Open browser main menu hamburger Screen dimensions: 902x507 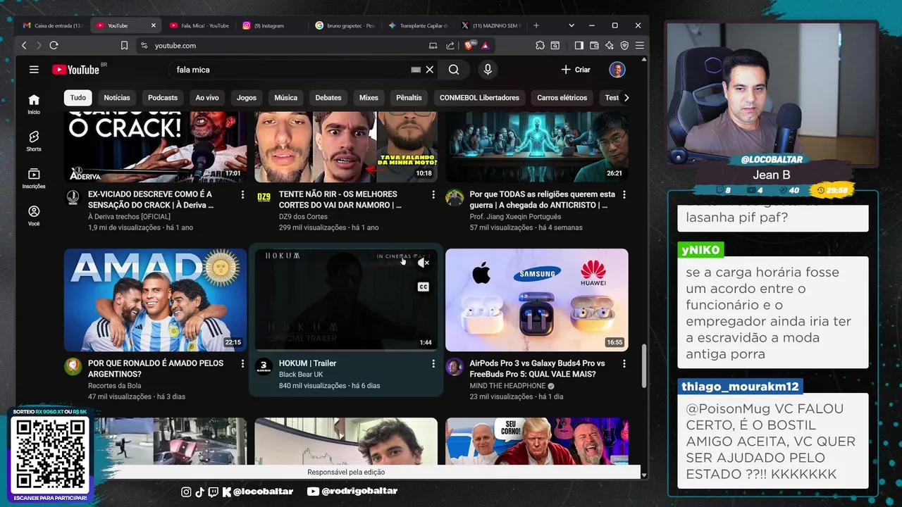coord(639,45)
